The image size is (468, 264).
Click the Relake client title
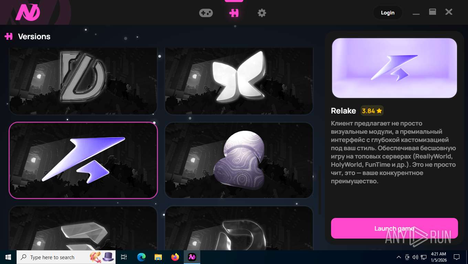[x=343, y=111]
